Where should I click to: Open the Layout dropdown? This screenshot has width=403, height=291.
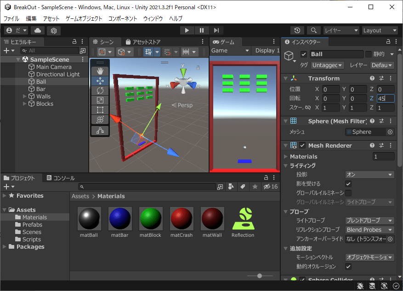click(380, 30)
